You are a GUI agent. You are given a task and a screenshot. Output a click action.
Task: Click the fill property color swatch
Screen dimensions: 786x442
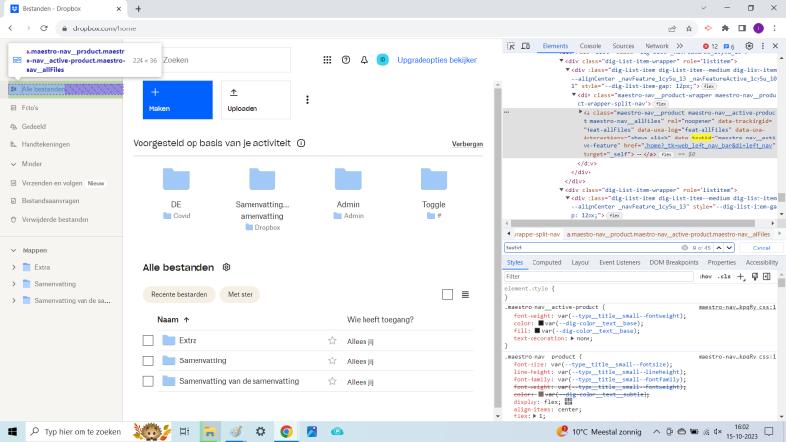[537, 331]
